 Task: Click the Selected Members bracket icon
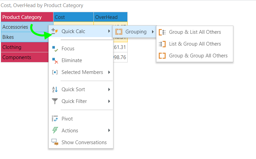point(55,72)
